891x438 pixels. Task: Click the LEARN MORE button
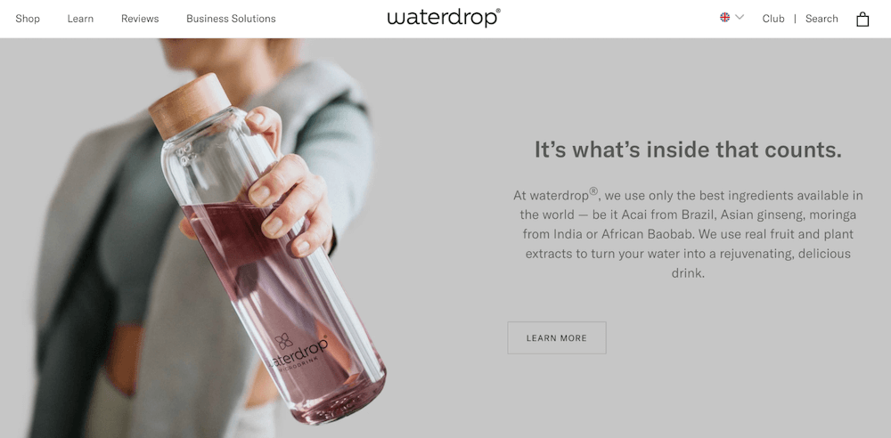(557, 338)
